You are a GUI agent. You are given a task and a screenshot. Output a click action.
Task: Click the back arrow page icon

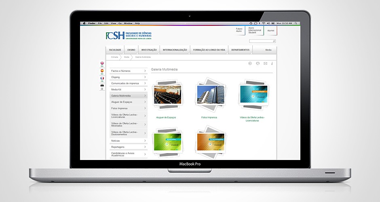click(250, 63)
